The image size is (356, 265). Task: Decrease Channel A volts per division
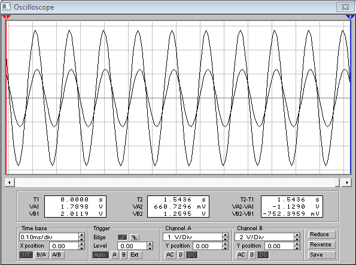[225, 239]
